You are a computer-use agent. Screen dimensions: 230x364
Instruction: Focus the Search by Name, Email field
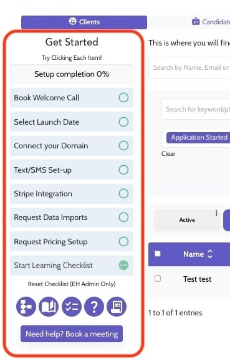point(189,67)
